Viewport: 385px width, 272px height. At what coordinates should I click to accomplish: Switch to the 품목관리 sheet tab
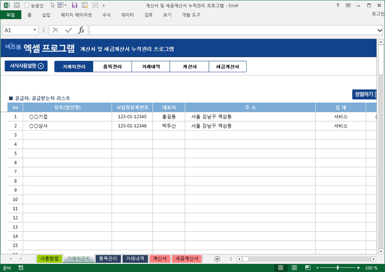point(108,258)
